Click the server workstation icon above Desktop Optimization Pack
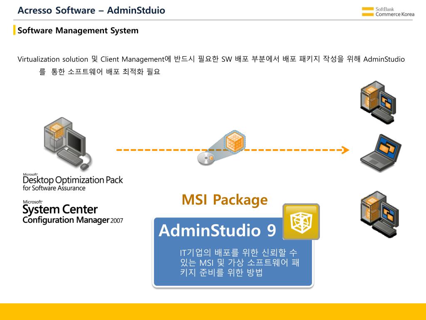426x320 pixels. click(68, 144)
